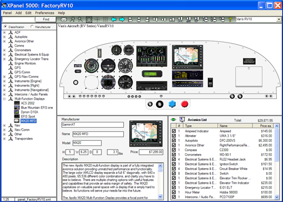
Task: Click the Description scrollbar down arrow
Action: click(160, 197)
